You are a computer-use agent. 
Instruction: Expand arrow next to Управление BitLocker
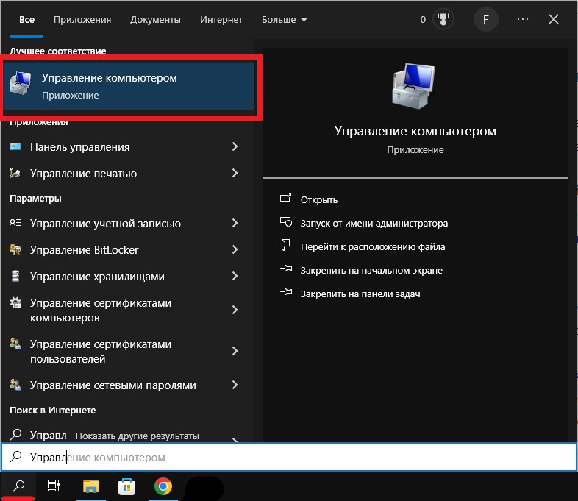point(235,250)
